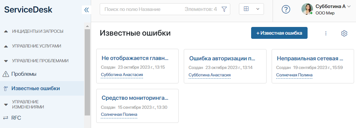Open Ошибка авторизации card title

click(x=222, y=59)
